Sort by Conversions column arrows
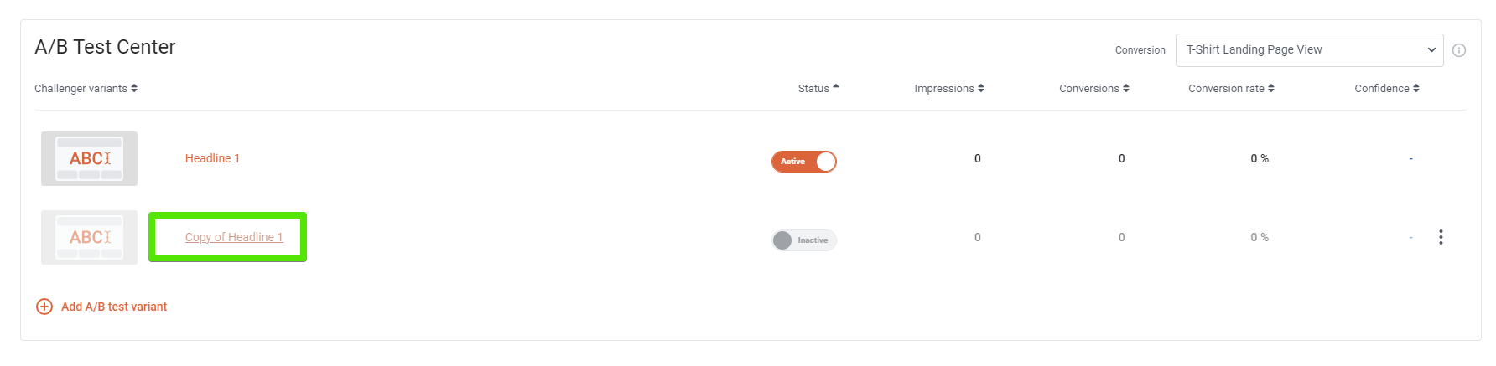This screenshot has width=1496, height=366. coord(1126,88)
